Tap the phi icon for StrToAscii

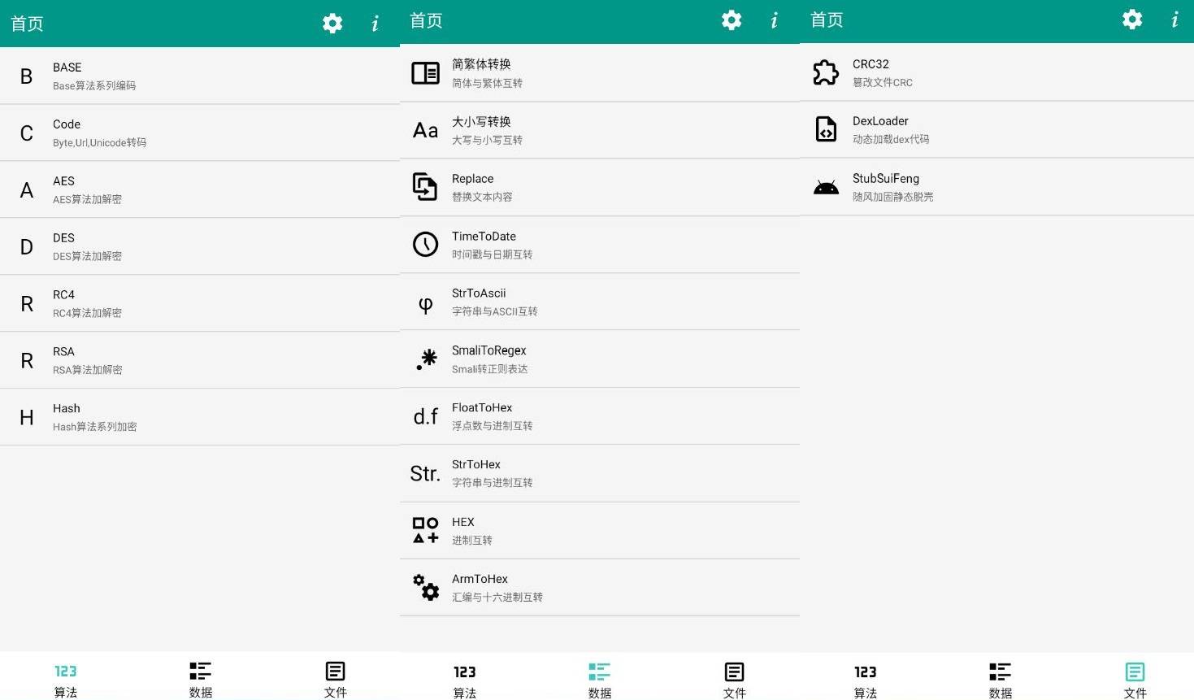(425, 305)
